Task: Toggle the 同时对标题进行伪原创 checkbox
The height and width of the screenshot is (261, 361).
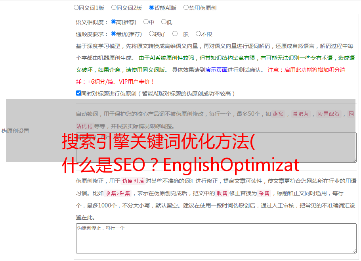Action: [x=78, y=93]
